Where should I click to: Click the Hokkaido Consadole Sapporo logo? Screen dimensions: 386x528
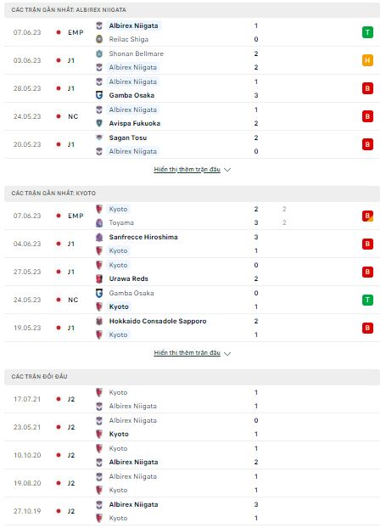point(99,321)
